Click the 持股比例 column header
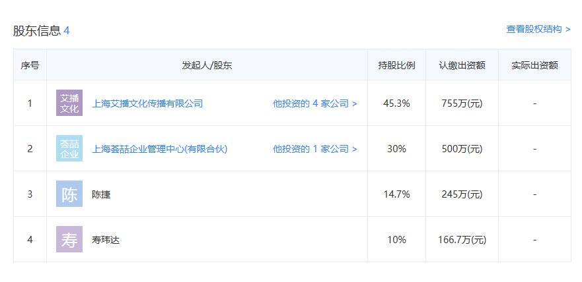582x282 pixels. coord(396,65)
